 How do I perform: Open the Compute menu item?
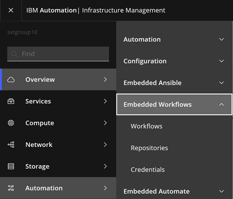[x=58, y=123]
